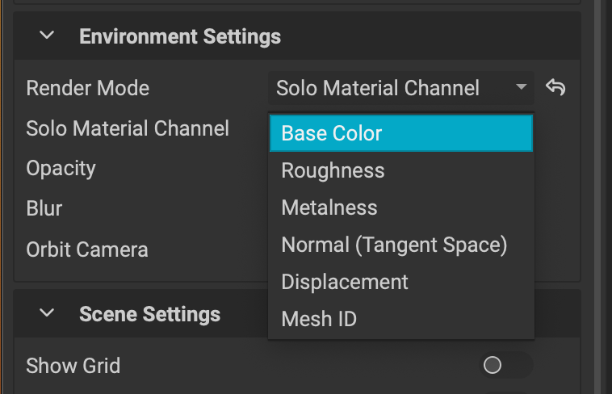The image size is (612, 394).
Task: Select Base Color from the channel list
Action: (x=401, y=134)
